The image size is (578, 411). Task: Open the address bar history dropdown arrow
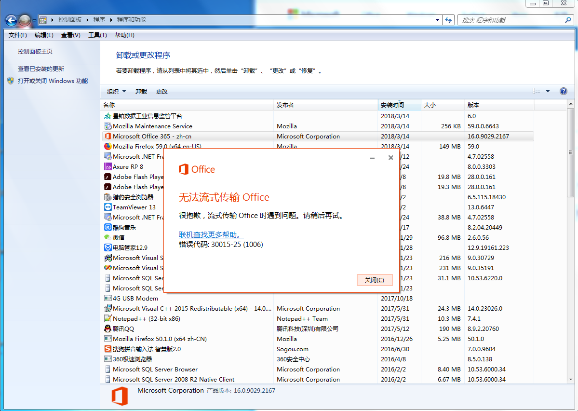[437, 20]
